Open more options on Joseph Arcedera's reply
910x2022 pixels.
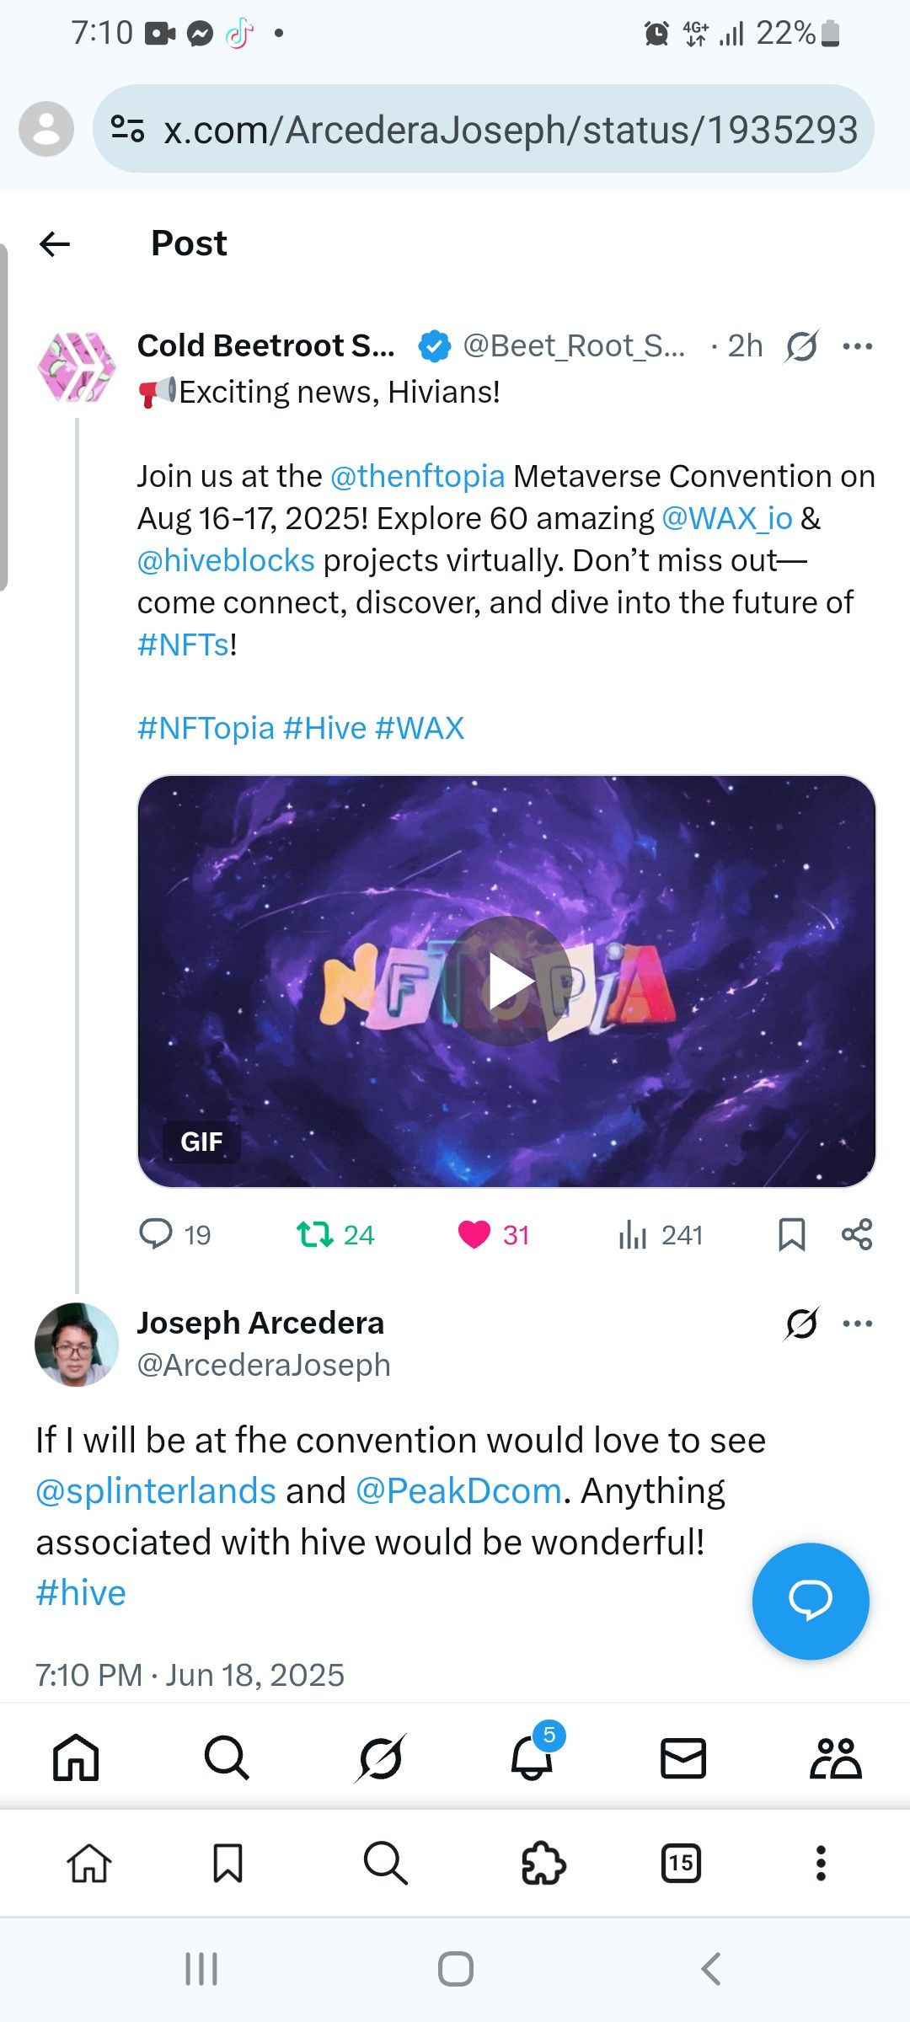858,1324
